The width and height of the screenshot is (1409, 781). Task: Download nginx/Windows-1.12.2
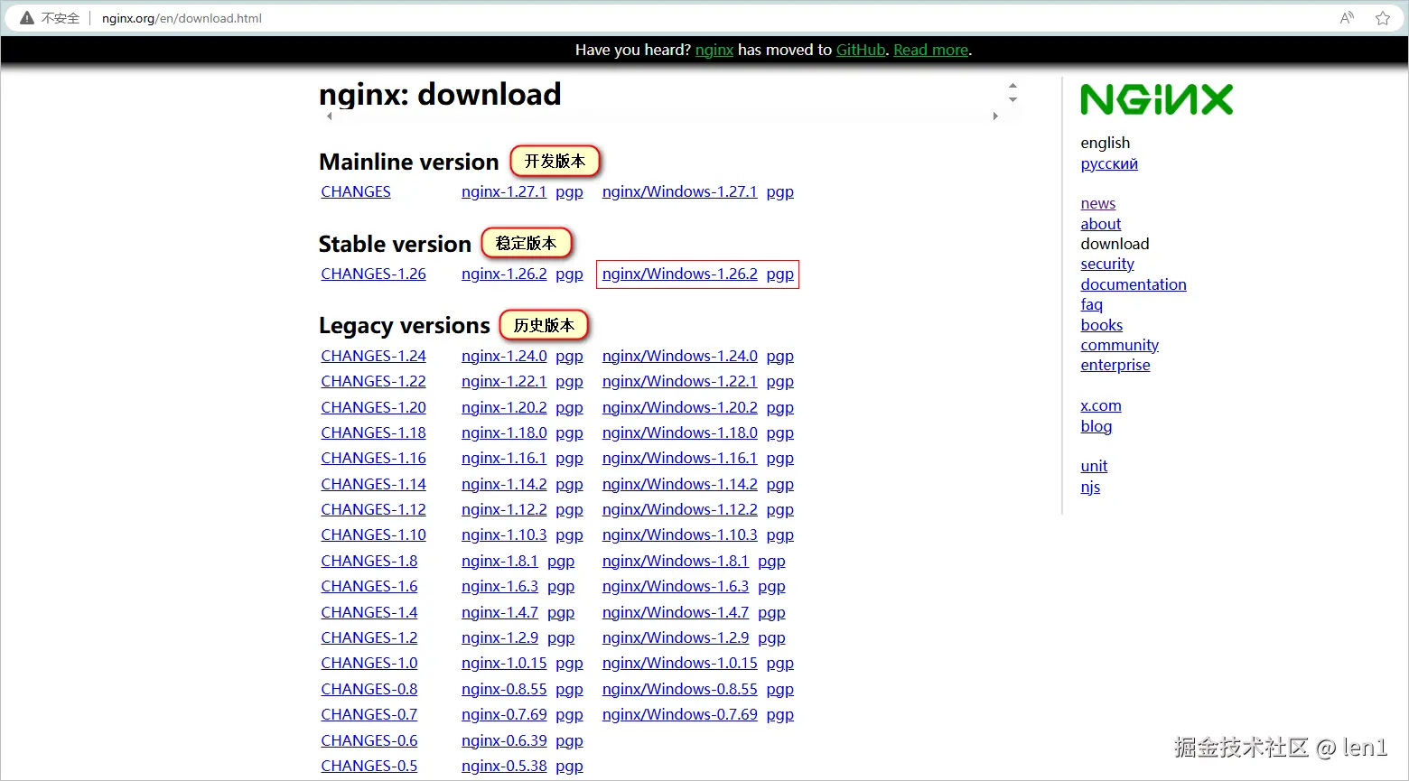(679, 509)
